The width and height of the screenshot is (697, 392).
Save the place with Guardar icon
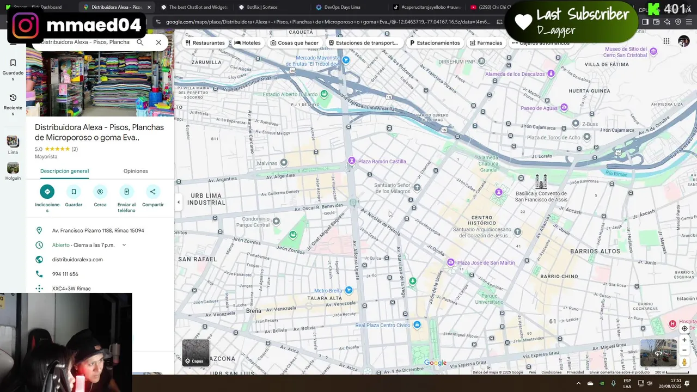coord(74,192)
